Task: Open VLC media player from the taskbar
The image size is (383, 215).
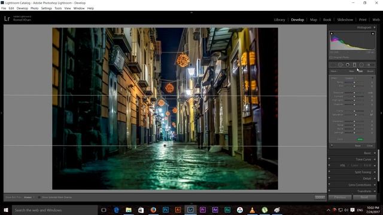Action: pos(252,210)
